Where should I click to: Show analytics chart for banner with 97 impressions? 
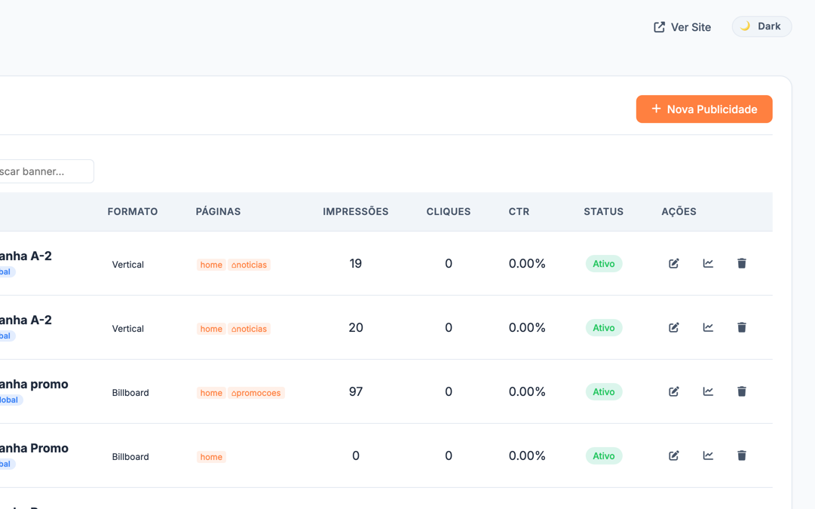tap(708, 391)
